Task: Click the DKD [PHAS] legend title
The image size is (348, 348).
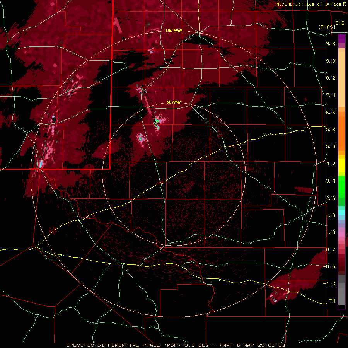Action: tap(331, 25)
